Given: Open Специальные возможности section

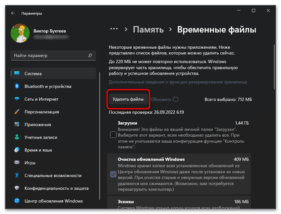Looking at the screenshot, I should click(53, 175).
